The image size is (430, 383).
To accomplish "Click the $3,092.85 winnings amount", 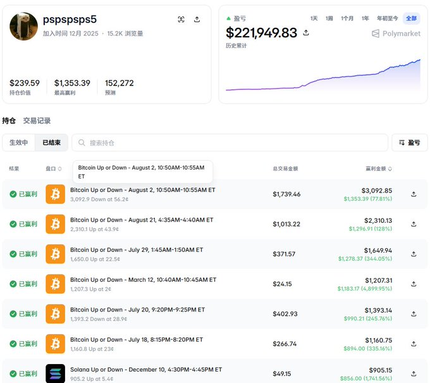I will coord(377,191).
